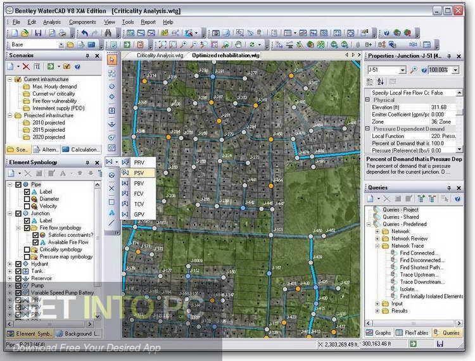This screenshot has width=475, height=361.
Task: Click Queries panel help icon
Action: [x=457, y=199]
